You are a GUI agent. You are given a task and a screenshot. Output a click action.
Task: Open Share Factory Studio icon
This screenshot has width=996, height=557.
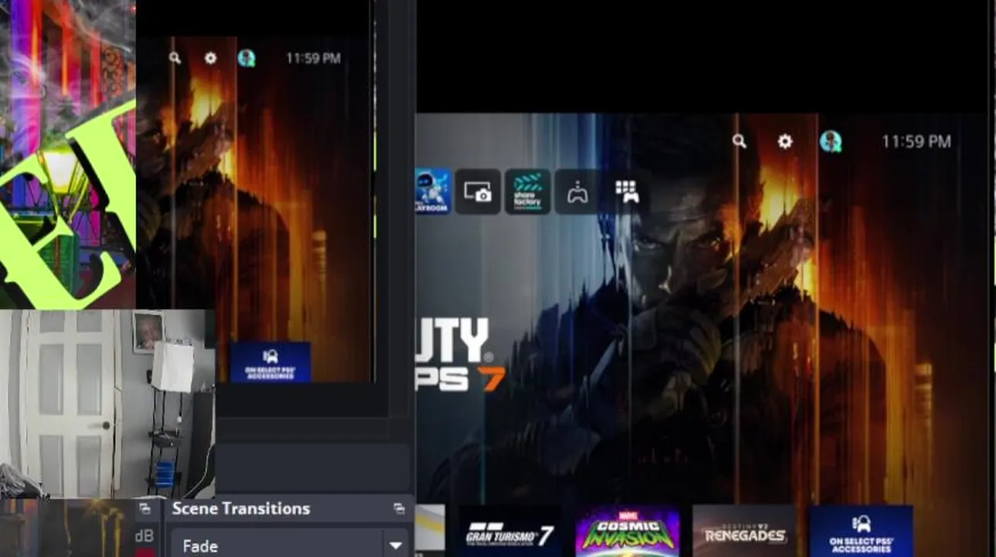pos(527,191)
